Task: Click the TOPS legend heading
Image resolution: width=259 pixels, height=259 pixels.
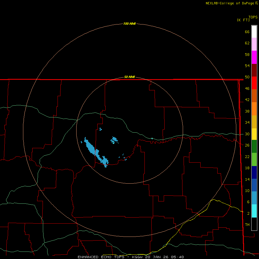Action: (x=253, y=17)
